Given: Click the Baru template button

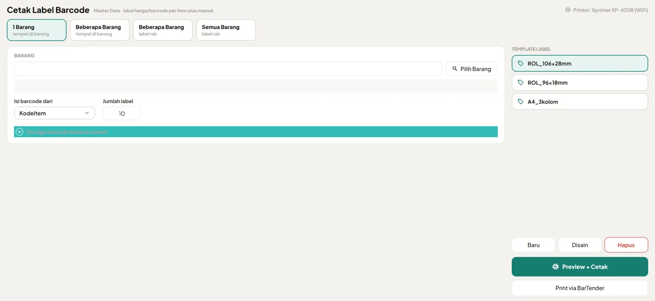Looking at the screenshot, I should point(533,245).
